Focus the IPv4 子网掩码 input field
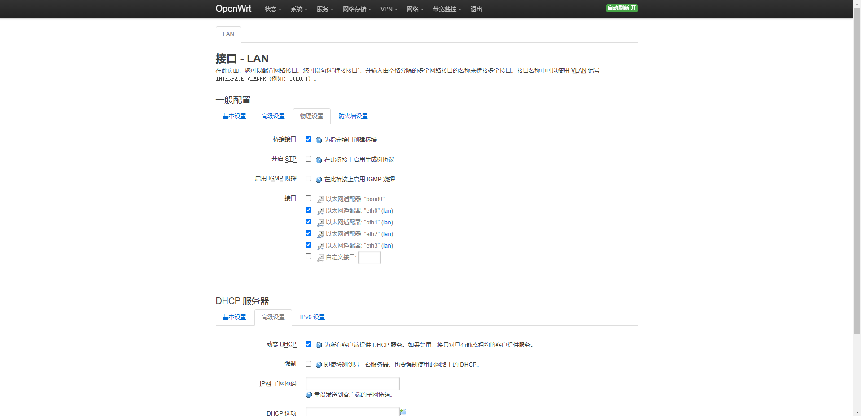Viewport: 861px width, 416px height. click(353, 384)
